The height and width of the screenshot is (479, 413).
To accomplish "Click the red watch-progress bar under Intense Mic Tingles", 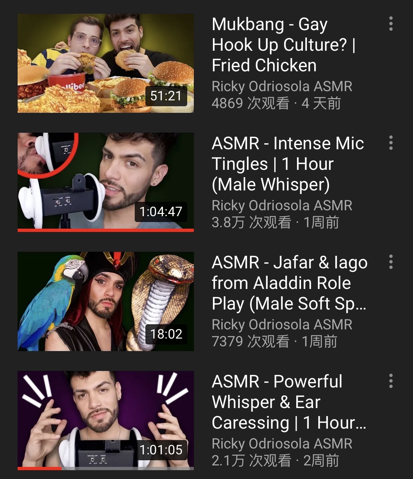I will [106, 230].
